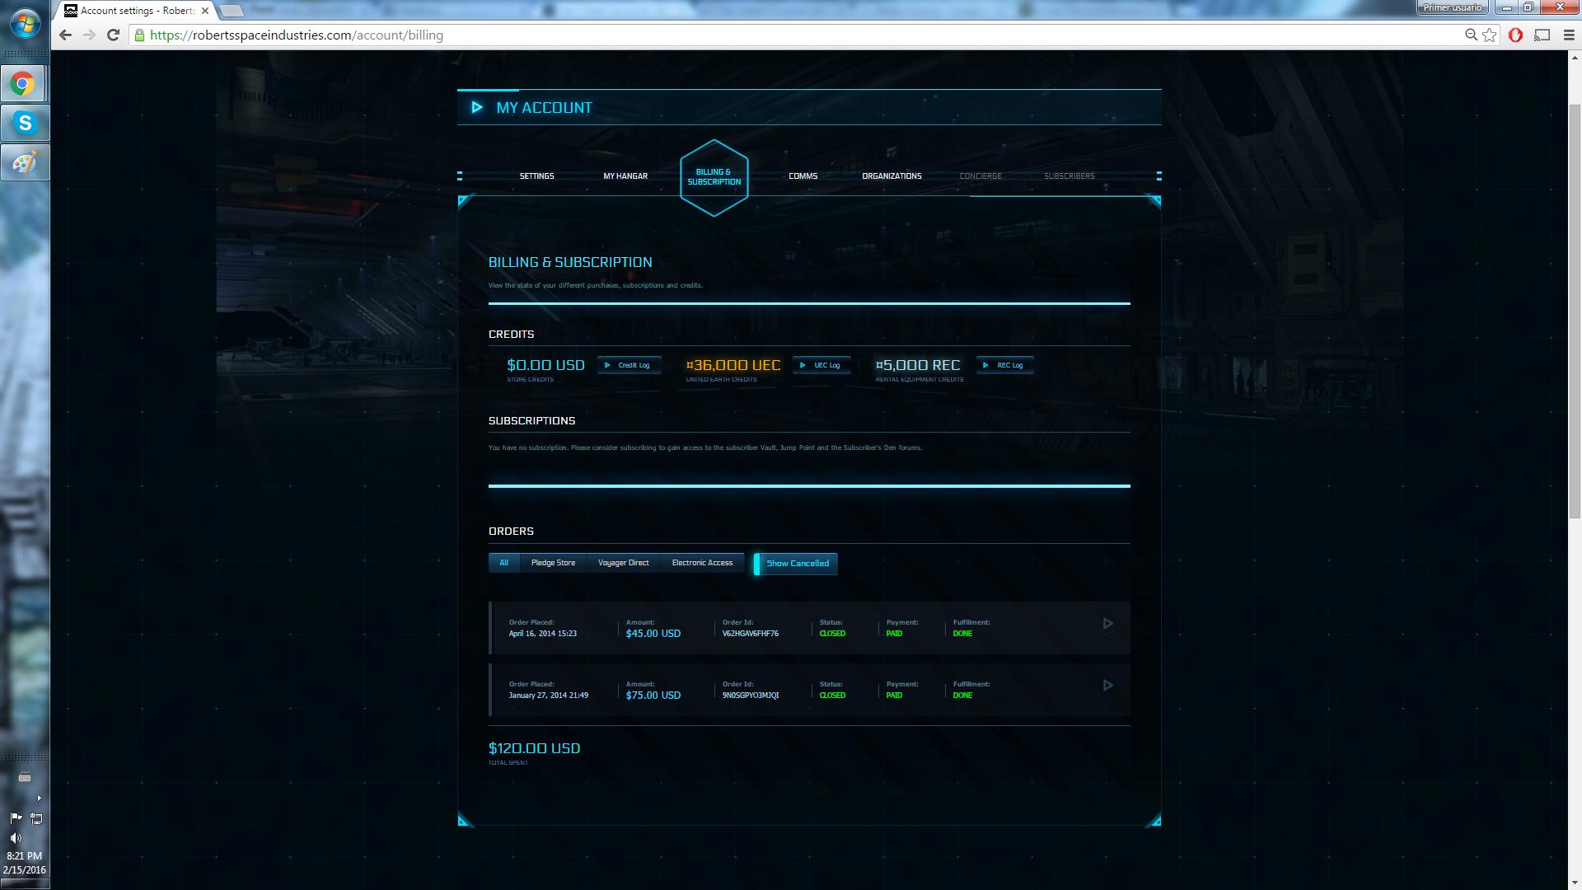Click the Orders section heading

click(x=511, y=532)
